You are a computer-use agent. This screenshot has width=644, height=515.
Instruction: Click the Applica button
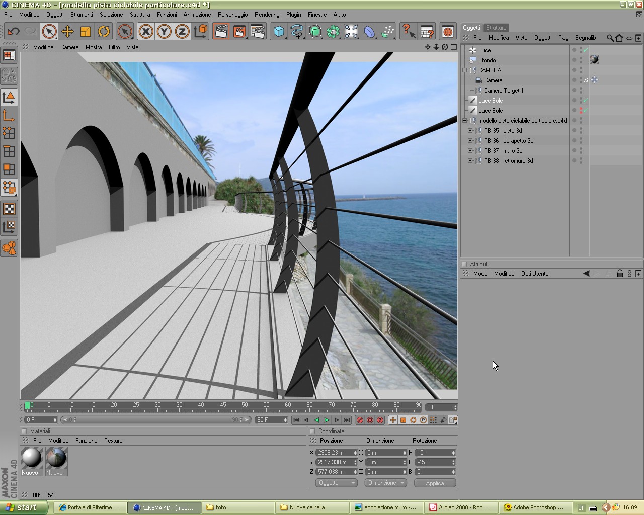tap(435, 483)
